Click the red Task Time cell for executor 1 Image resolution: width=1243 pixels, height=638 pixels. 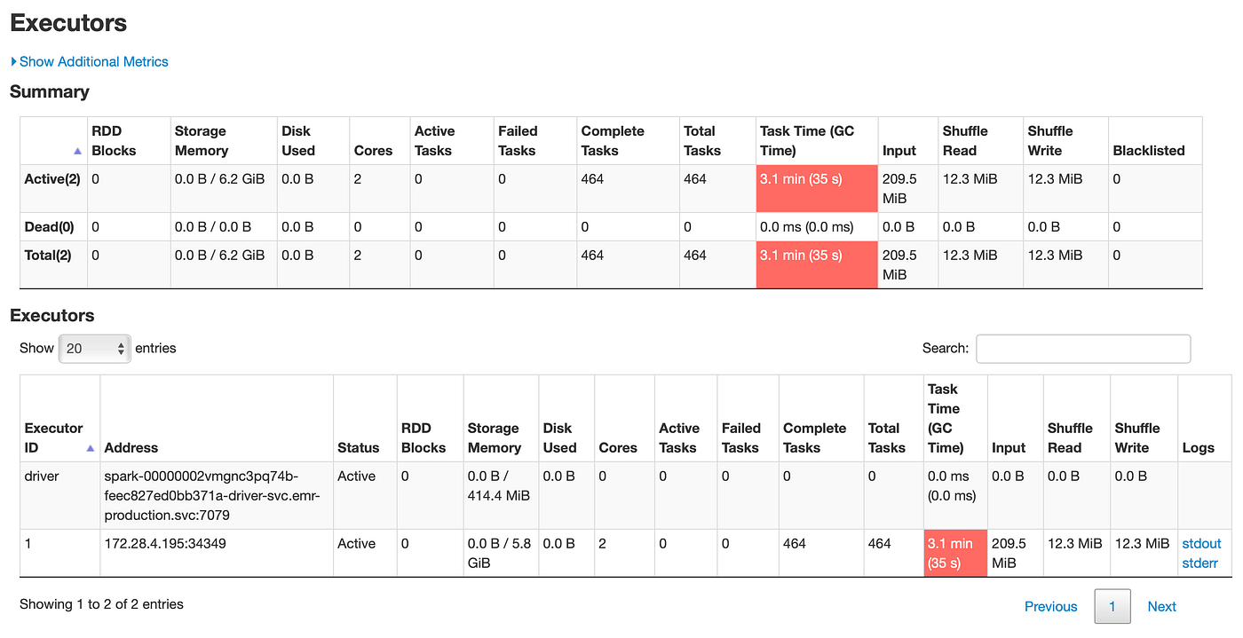click(x=954, y=553)
